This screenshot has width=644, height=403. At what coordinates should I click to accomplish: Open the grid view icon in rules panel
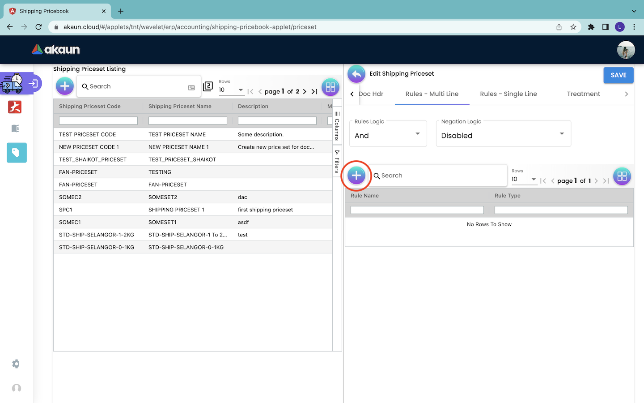coord(622,176)
